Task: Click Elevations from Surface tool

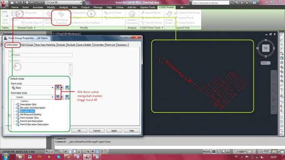Action: (x=85, y=23)
